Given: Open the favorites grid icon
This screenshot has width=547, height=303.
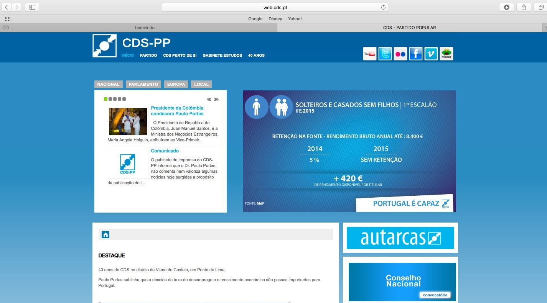Looking at the screenshot, I should 7,19.
